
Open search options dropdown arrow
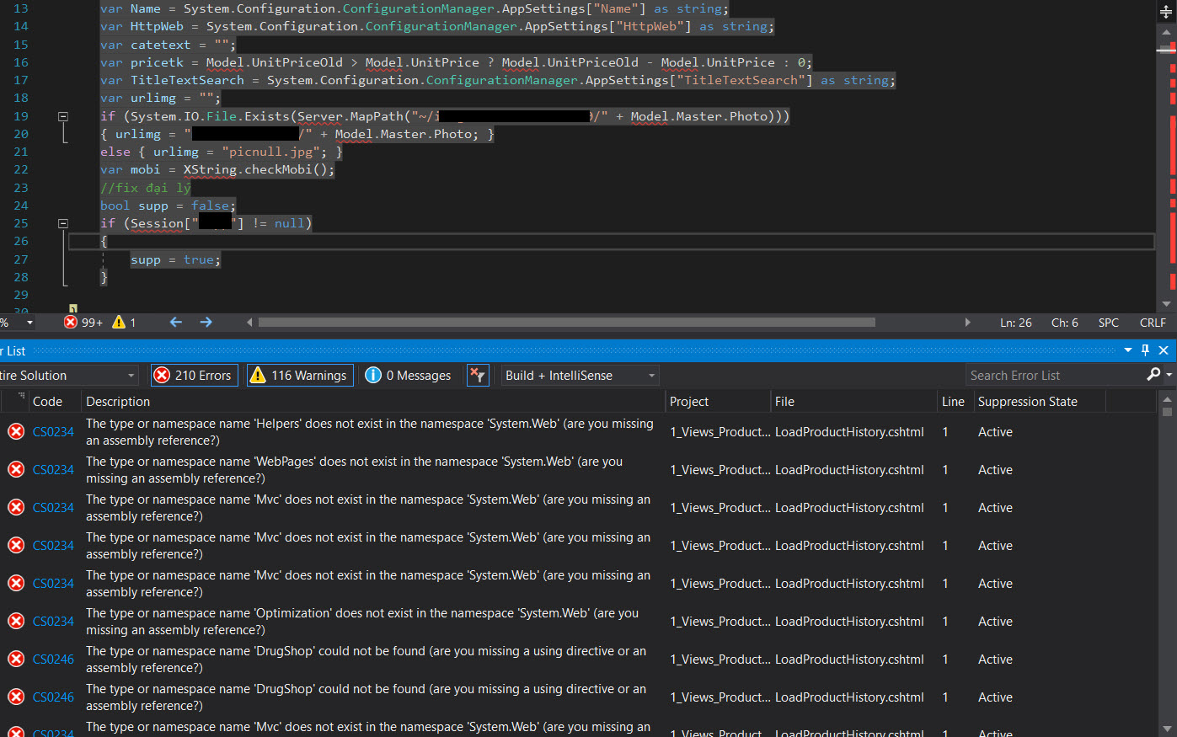1169,375
